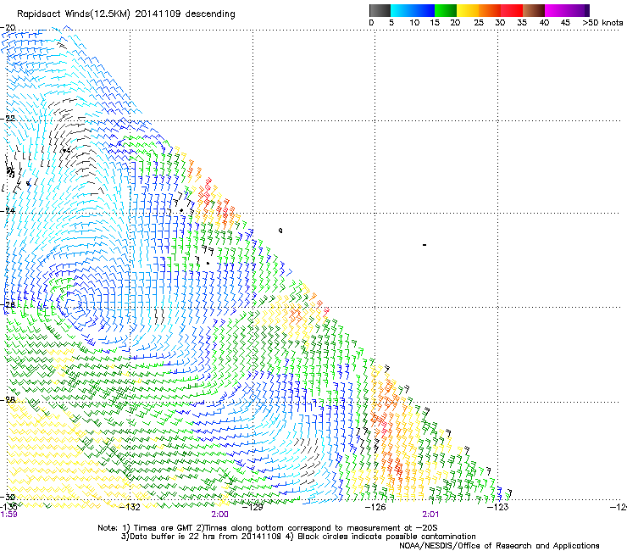
Task: Click the '15' legend scale label
Action: point(435,23)
